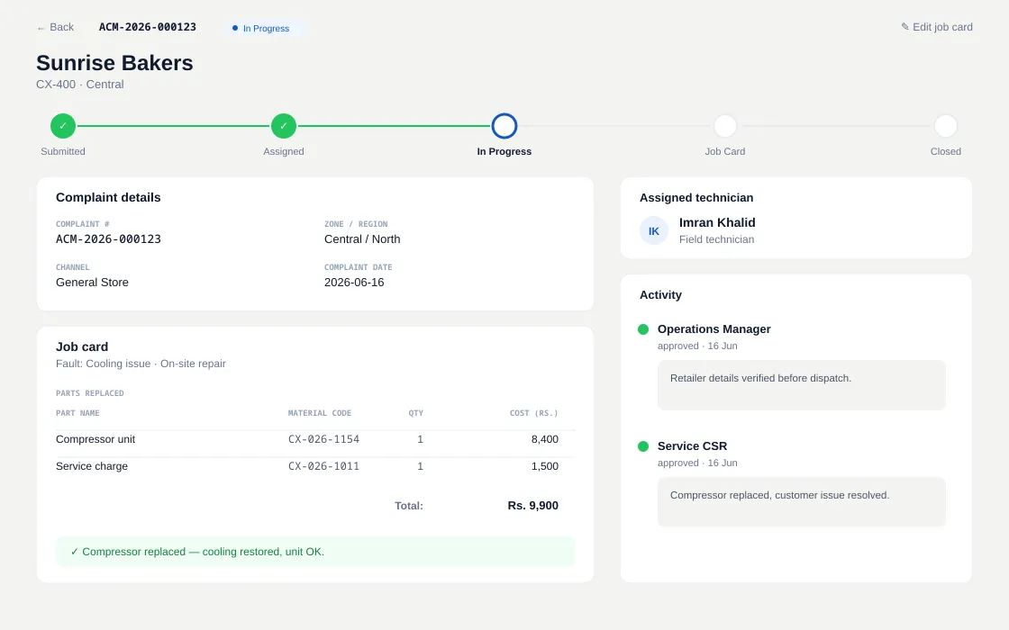Click the In Progress status badge
The height and width of the screenshot is (630, 1009).
tap(266, 28)
